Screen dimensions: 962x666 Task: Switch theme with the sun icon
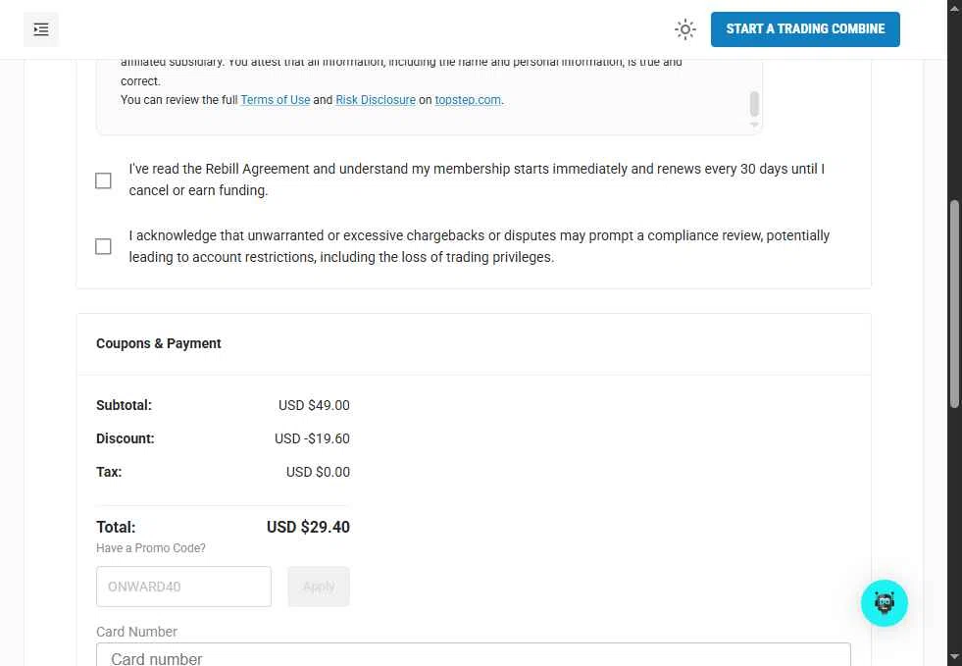[685, 29]
